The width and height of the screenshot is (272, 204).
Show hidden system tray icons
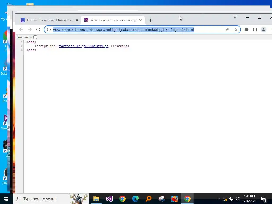coord(219,199)
